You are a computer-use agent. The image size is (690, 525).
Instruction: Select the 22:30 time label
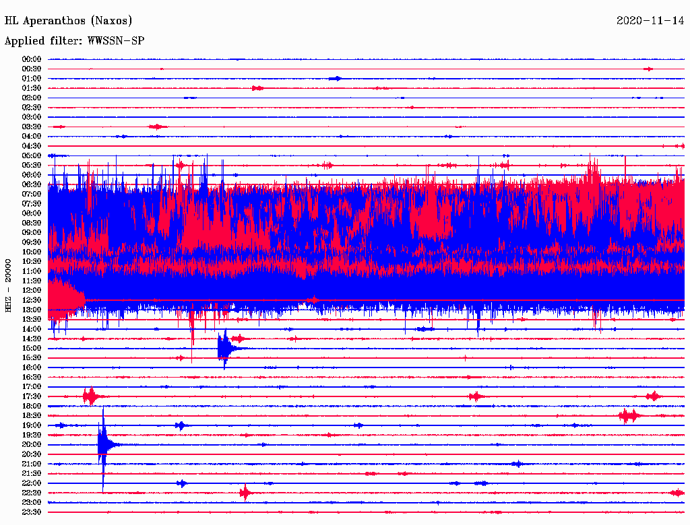(x=32, y=493)
